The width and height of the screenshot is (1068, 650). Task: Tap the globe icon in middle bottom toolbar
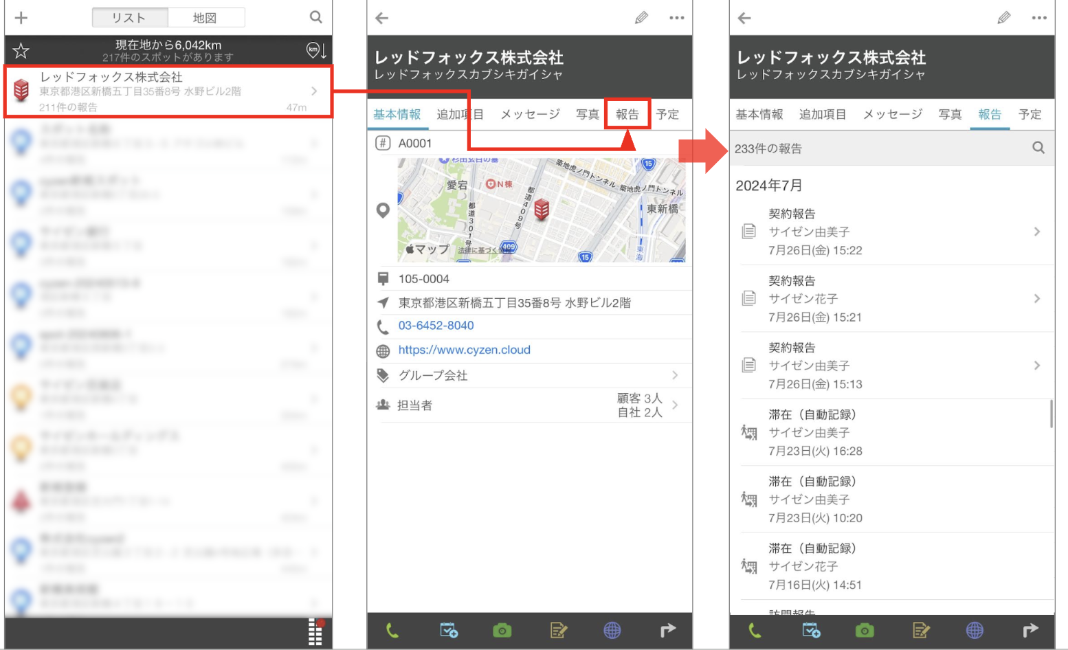(x=612, y=630)
